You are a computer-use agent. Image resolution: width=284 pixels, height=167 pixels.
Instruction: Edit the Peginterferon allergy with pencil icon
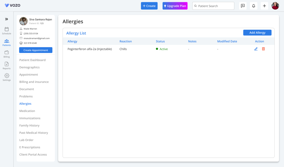coord(256,49)
